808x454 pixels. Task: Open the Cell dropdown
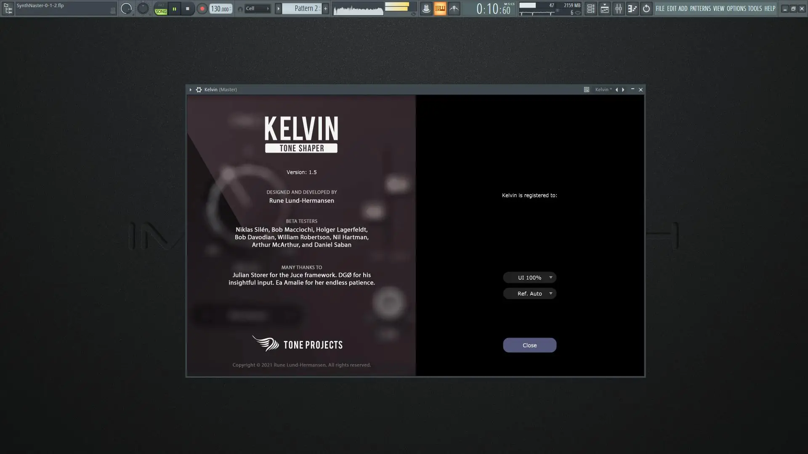[257, 8]
